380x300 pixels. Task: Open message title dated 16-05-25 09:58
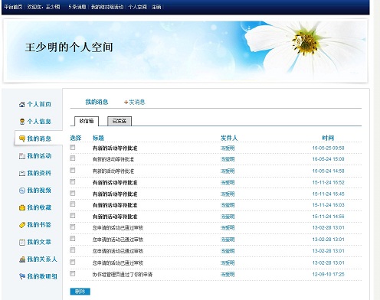pos(115,148)
